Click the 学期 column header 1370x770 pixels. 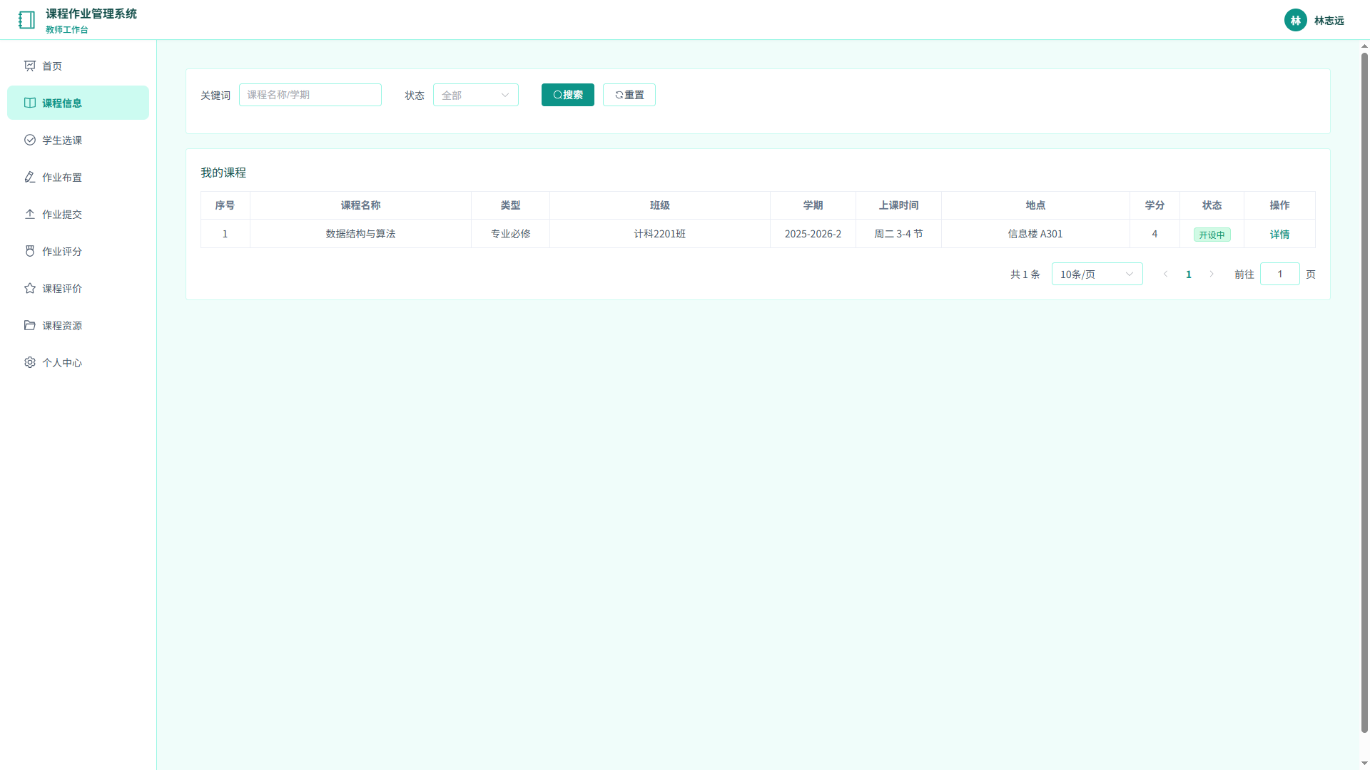tap(813, 205)
